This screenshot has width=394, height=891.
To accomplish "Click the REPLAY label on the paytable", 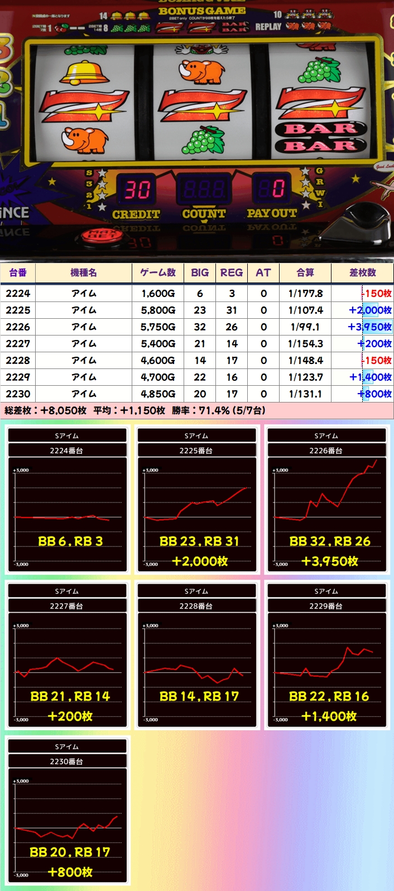I will (268, 26).
